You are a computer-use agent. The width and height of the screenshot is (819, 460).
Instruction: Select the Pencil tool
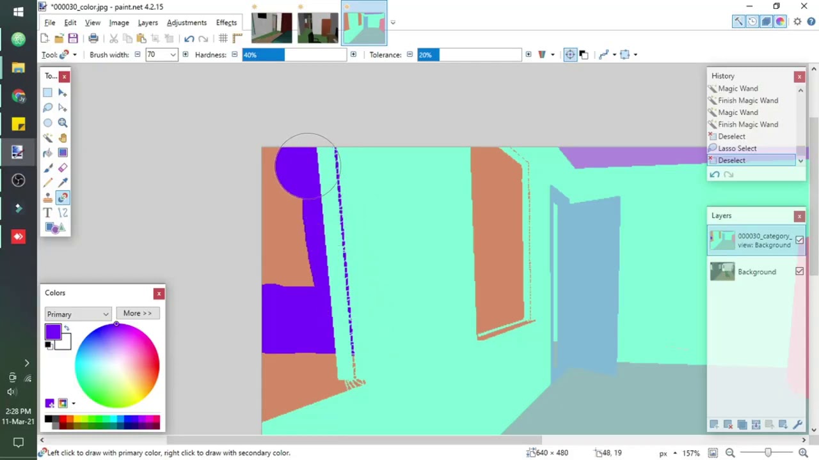pyautogui.click(x=48, y=183)
